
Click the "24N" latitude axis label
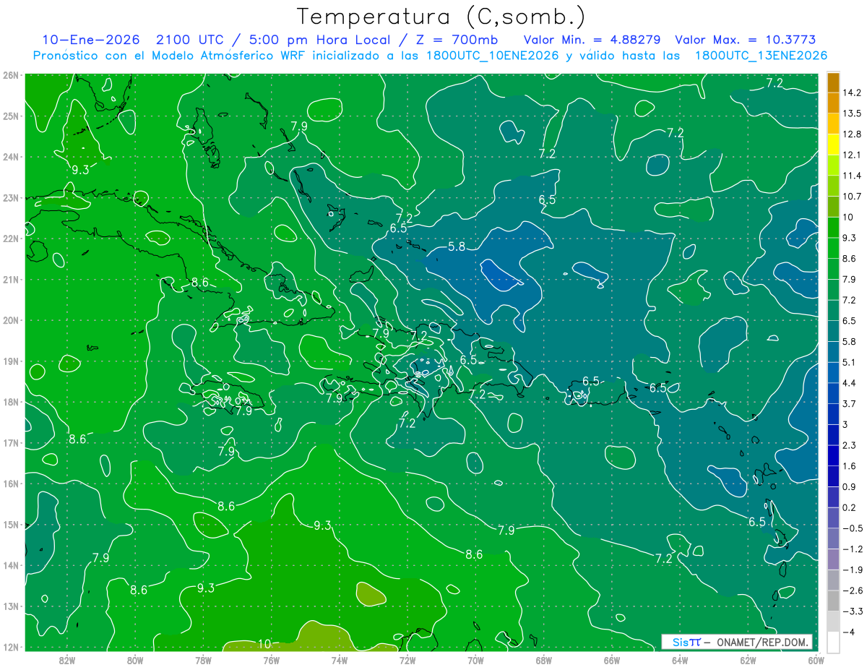(x=11, y=156)
